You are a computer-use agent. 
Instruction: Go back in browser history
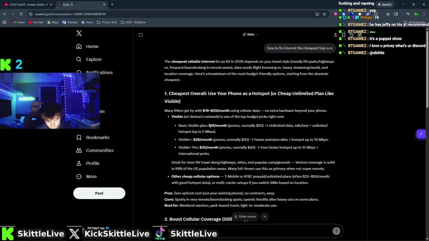5,14
